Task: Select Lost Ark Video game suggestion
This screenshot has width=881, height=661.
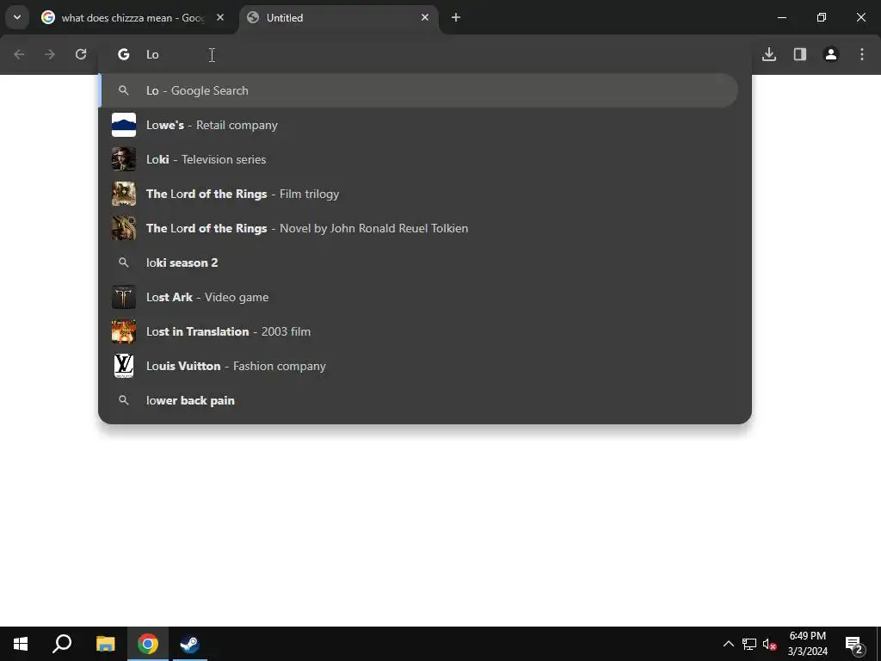Action: pyautogui.click(x=425, y=297)
